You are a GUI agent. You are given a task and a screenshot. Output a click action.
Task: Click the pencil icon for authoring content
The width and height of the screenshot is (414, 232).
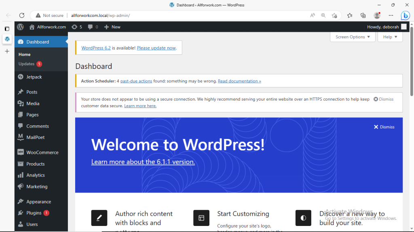click(x=99, y=218)
